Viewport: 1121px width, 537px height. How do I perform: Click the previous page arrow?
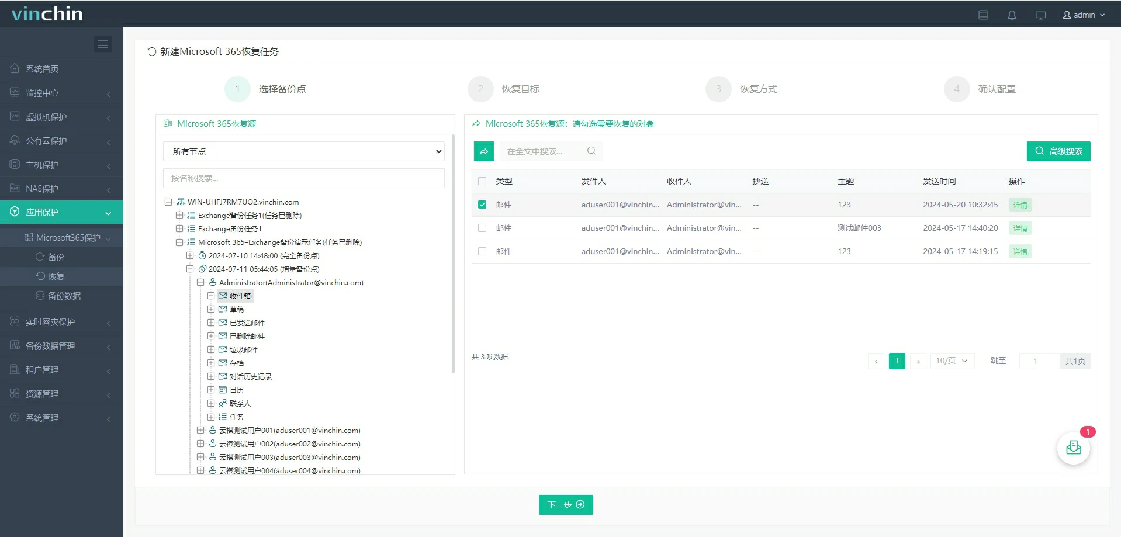876,361
